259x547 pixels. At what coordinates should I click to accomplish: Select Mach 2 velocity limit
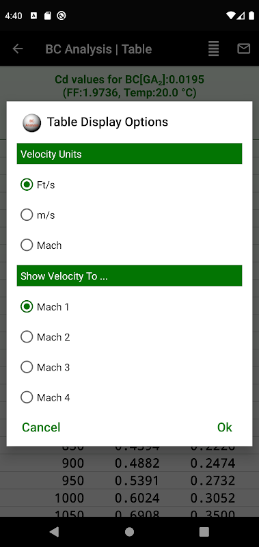[45, 337]
